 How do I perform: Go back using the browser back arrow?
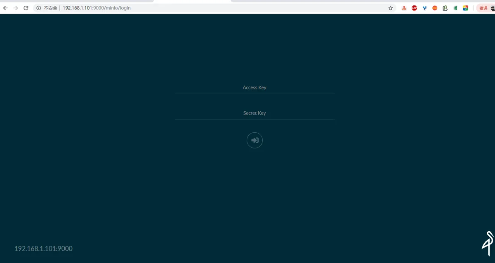pyautogui.click(x=5, y=8)
